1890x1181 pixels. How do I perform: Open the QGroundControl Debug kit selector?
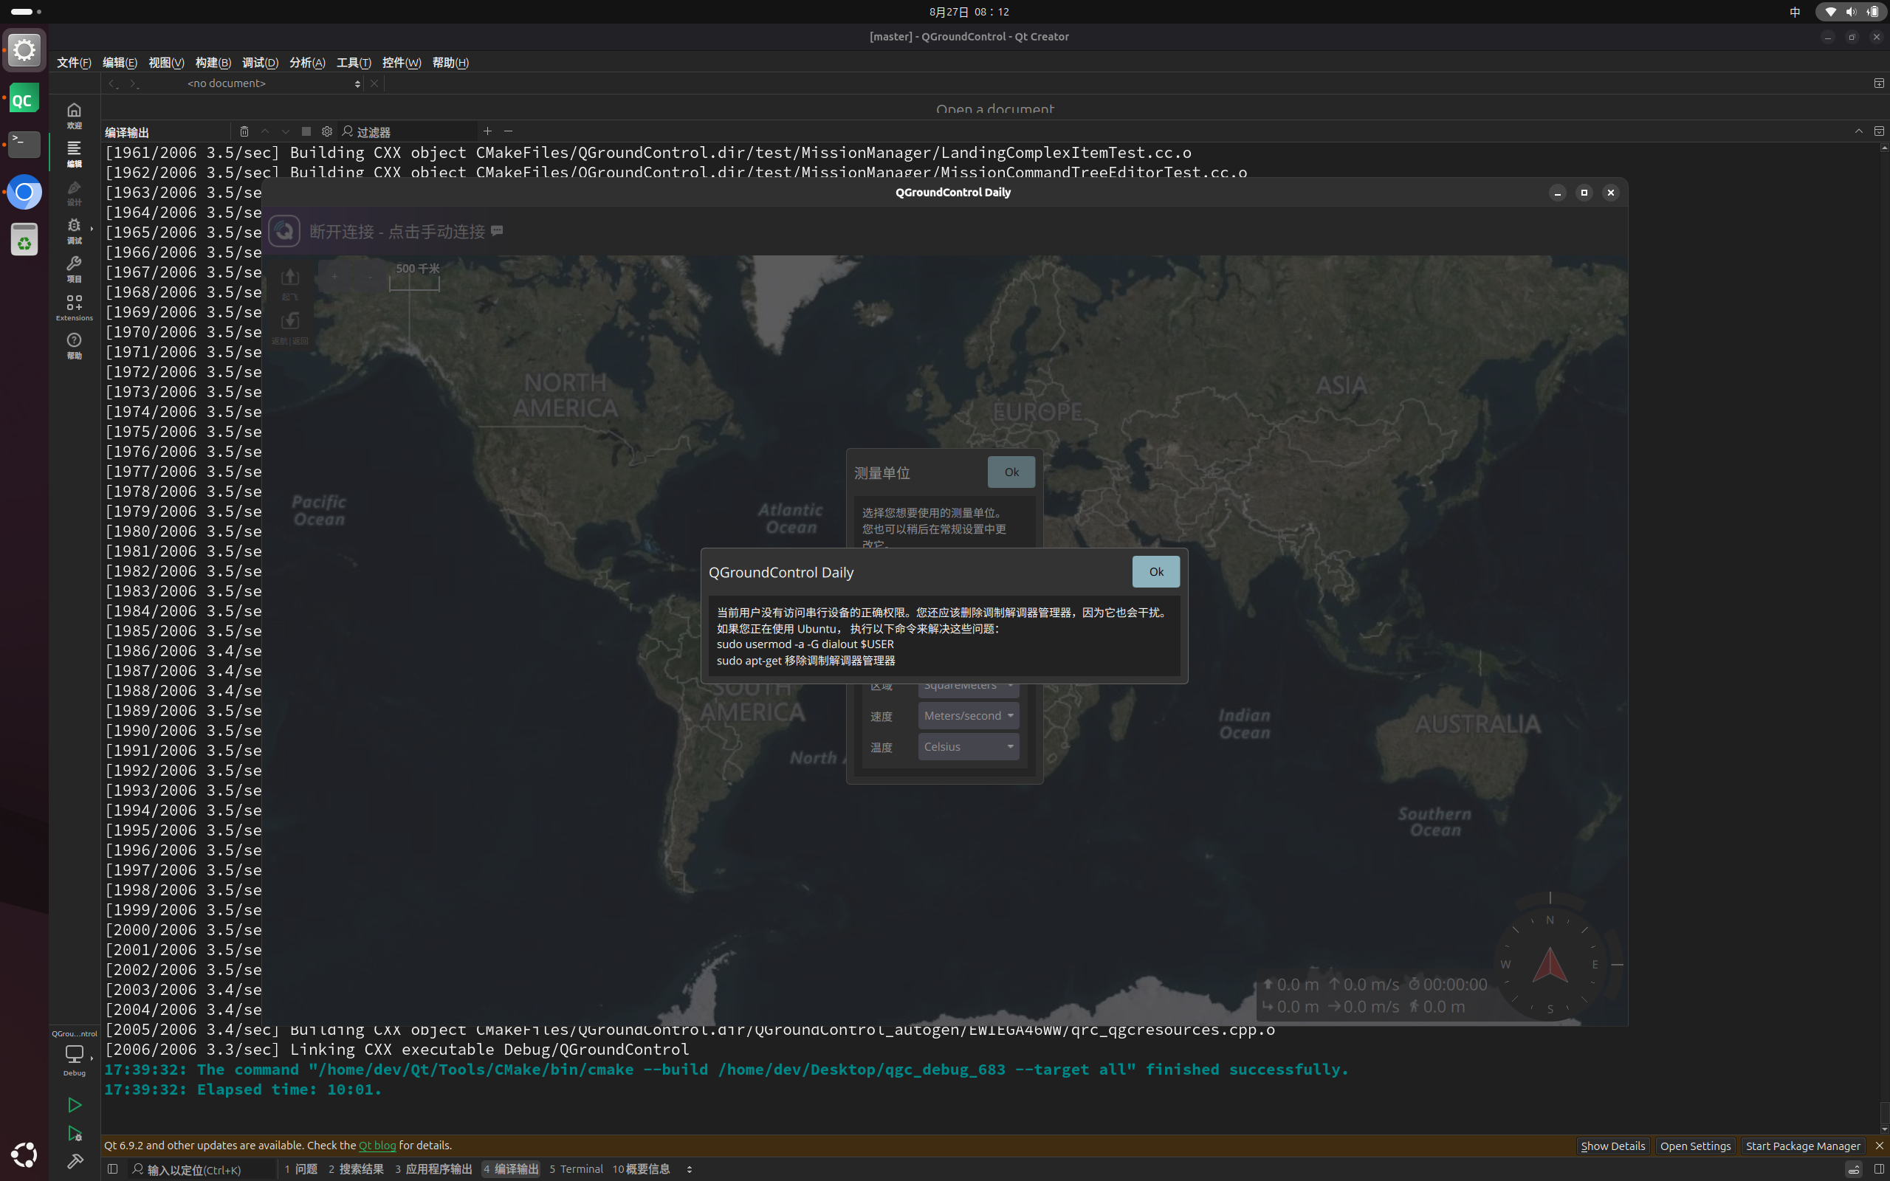tap(74, 1053)
